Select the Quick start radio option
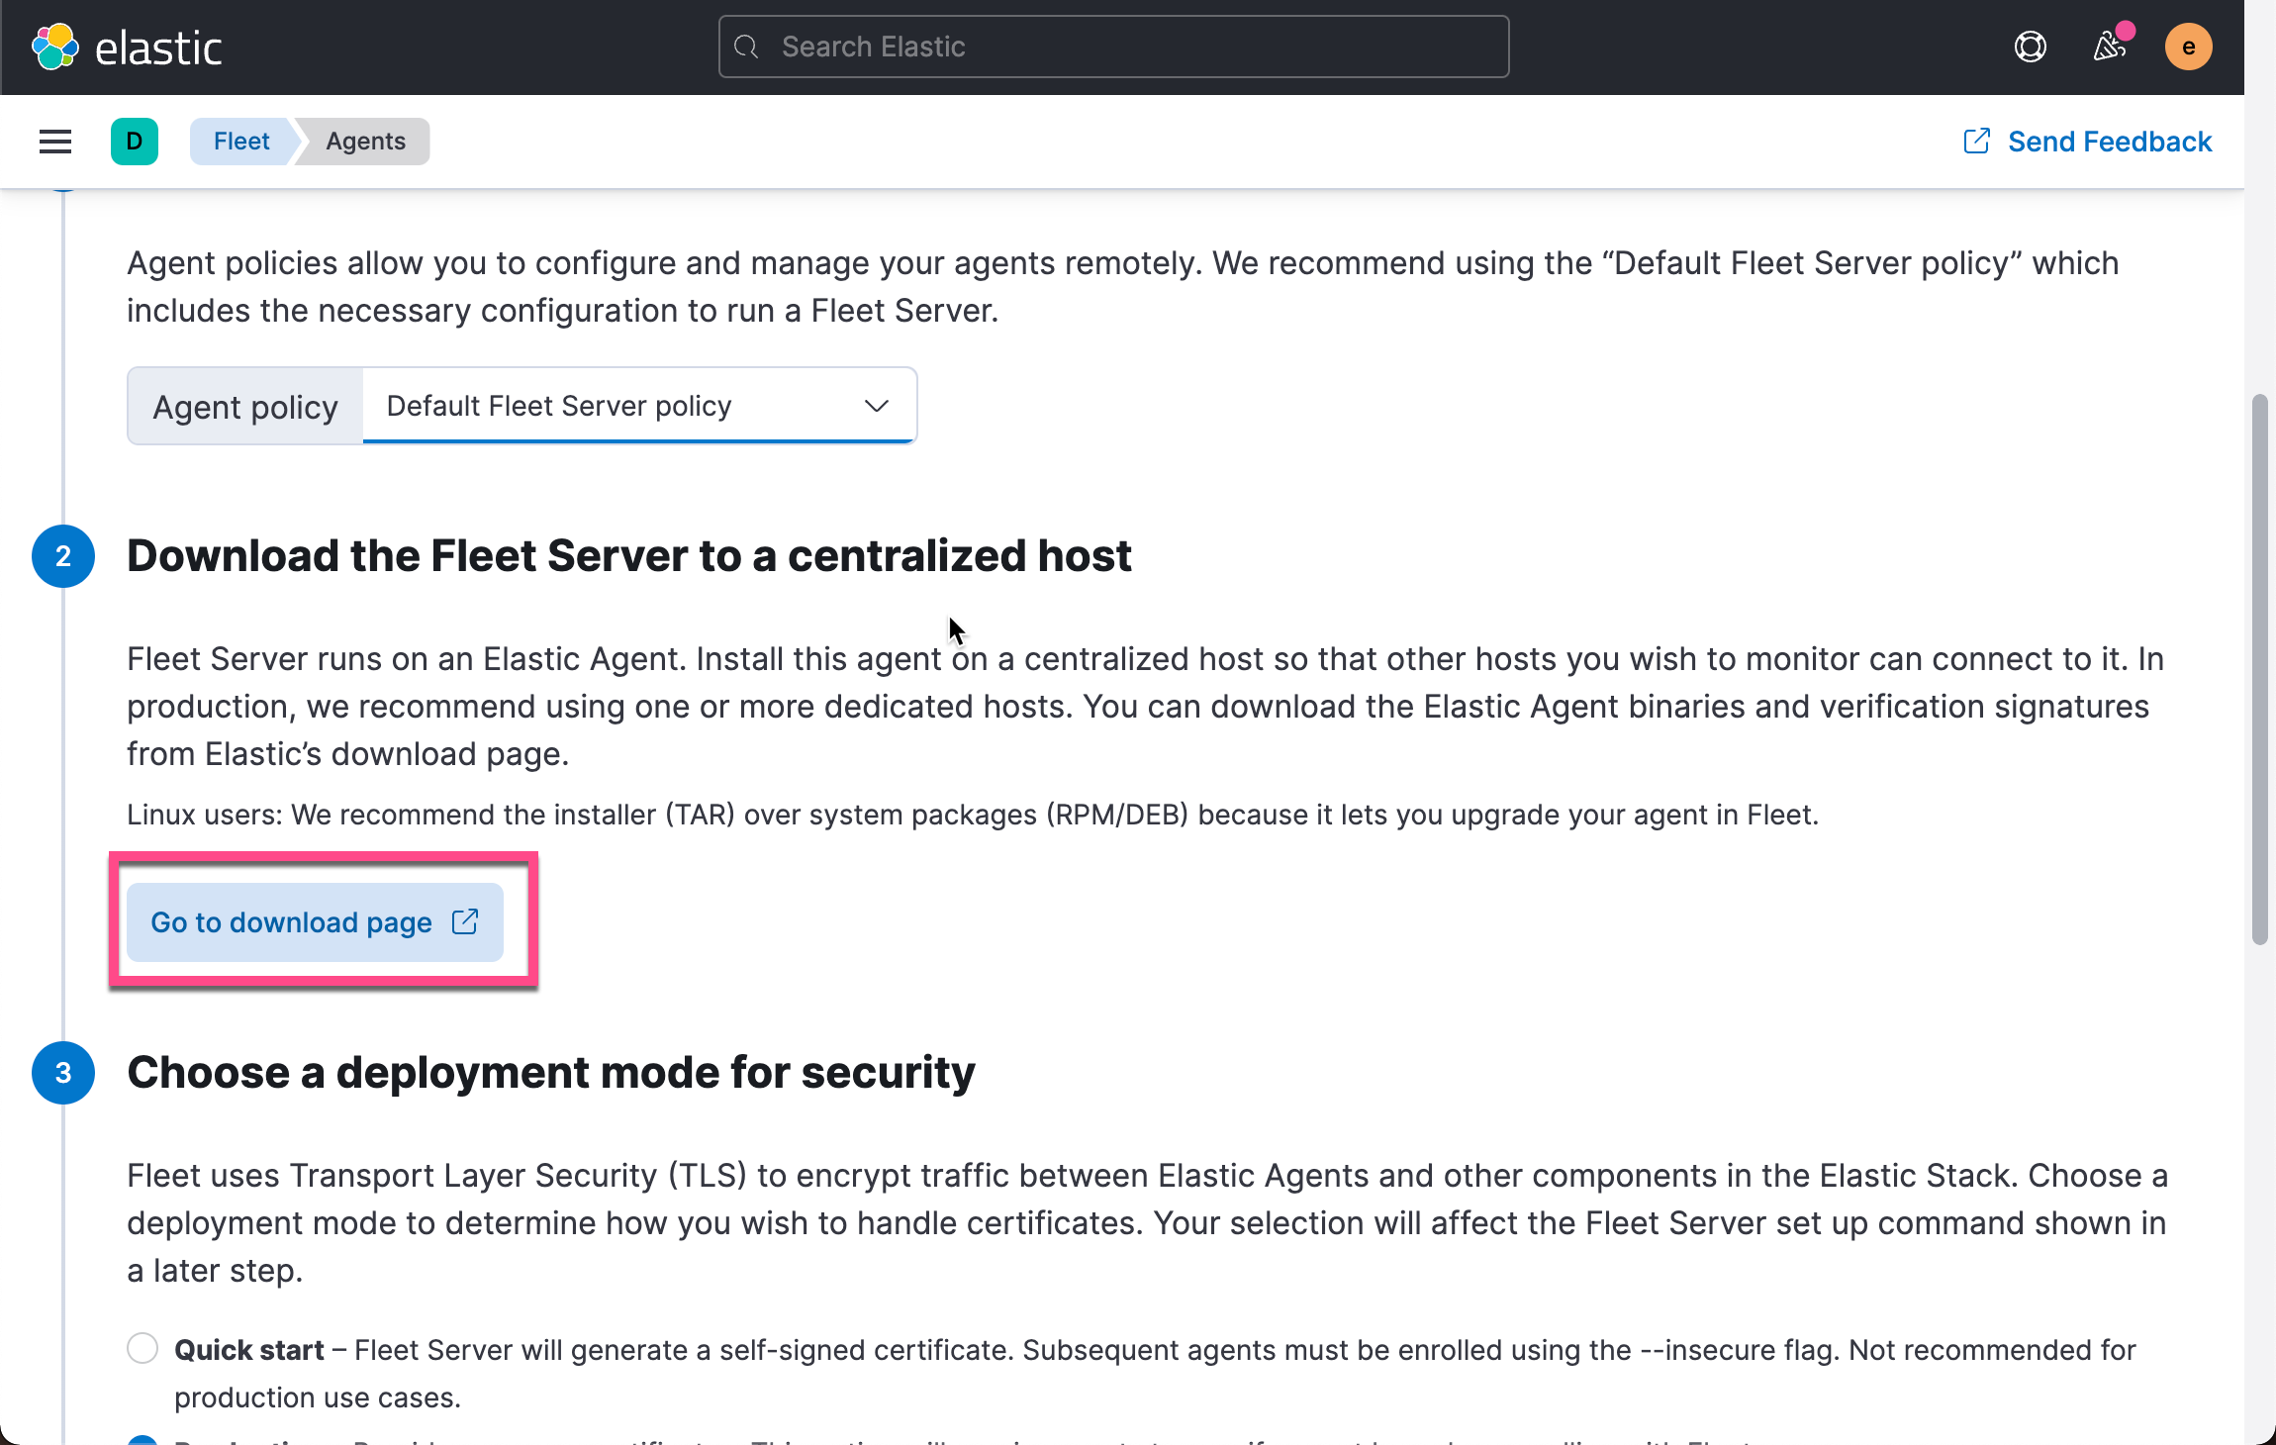This screenshot has width=2276, height=1445. pyautogui.click(x=142, y=1348)
